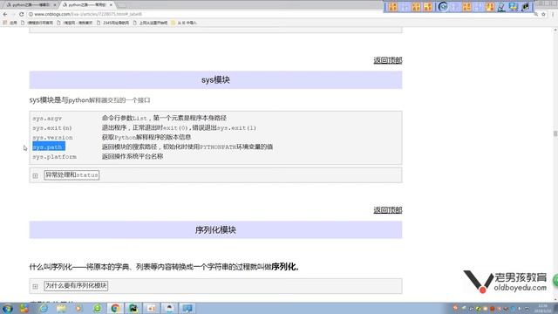Click the sys.version entry
Image resolution: width=558 pixels, height=314 pixels.
point(52,138)
